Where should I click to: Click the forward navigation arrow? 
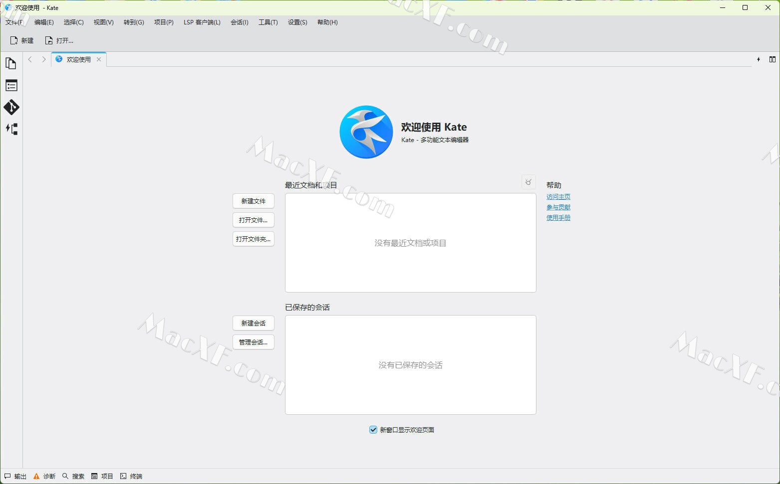[x=43, y=59]
